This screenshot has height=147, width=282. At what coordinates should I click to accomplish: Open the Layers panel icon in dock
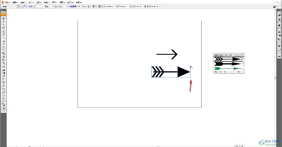[x=279, y=56]
